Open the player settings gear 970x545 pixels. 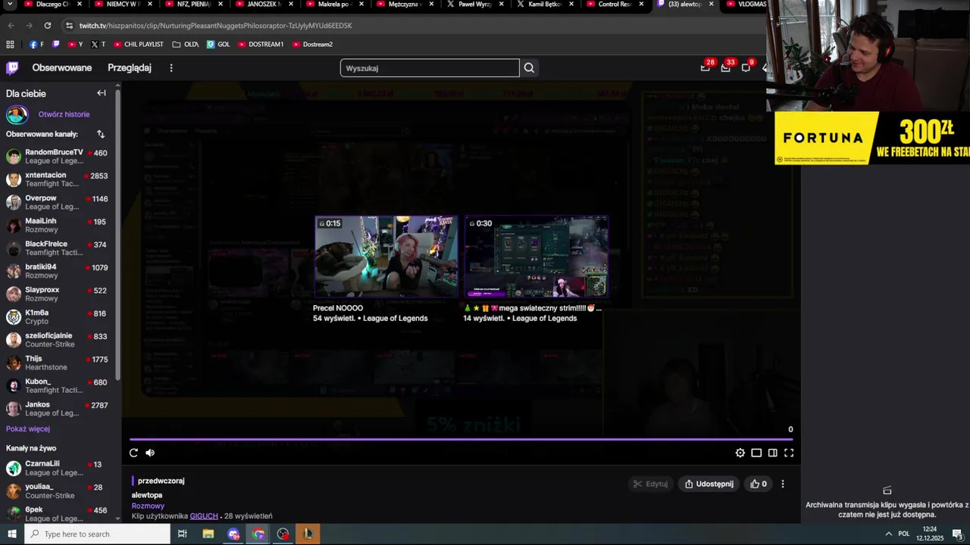coord(740,453)
